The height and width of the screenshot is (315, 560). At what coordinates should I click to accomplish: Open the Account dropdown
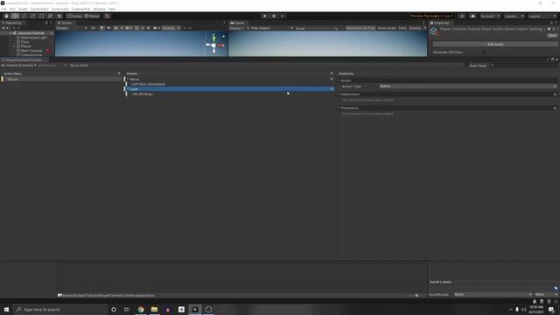(x=490, y=16)
